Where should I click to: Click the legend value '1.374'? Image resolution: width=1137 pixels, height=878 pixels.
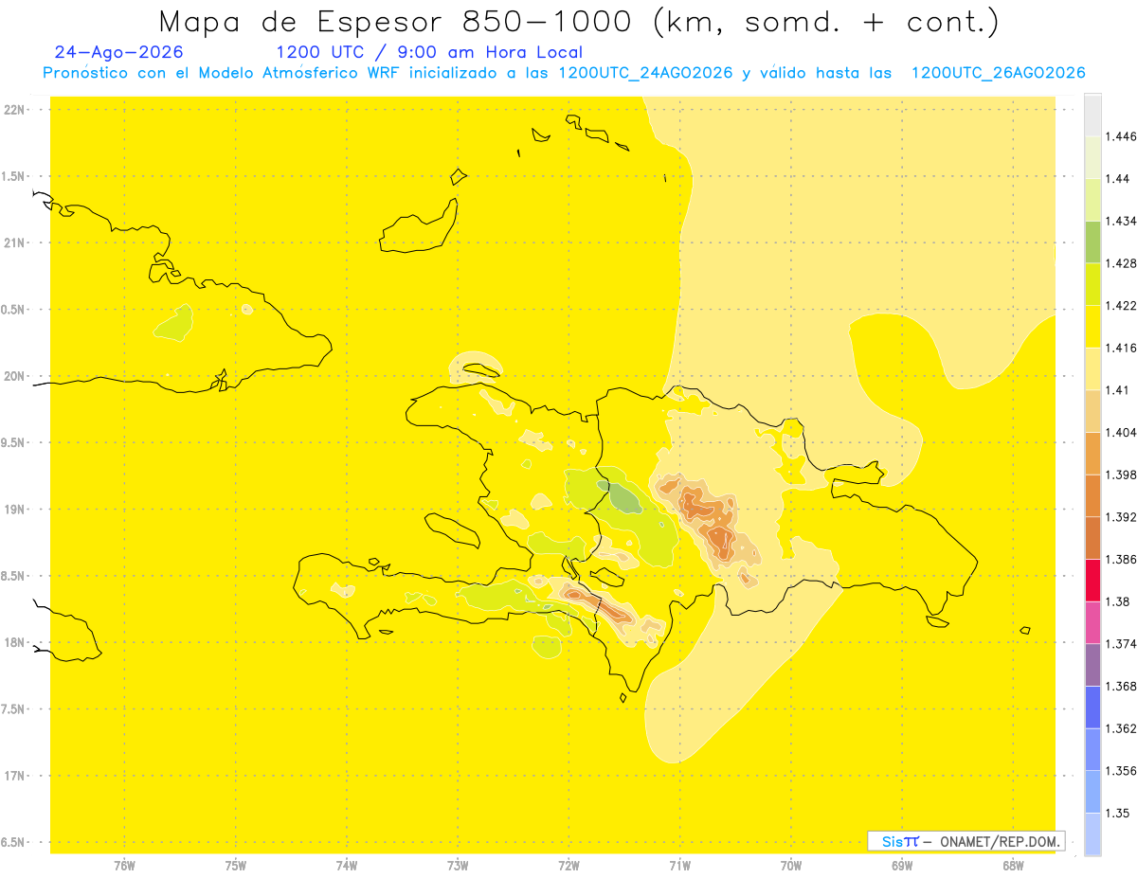1121,643
